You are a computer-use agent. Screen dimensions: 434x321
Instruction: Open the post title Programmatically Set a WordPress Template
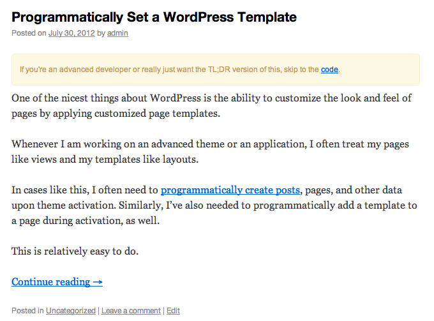pos(154,17)
